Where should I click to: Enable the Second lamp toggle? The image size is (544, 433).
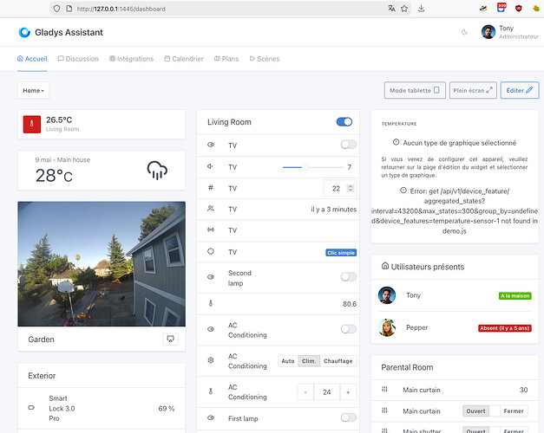pyautogui.click(x=348, y=277)
